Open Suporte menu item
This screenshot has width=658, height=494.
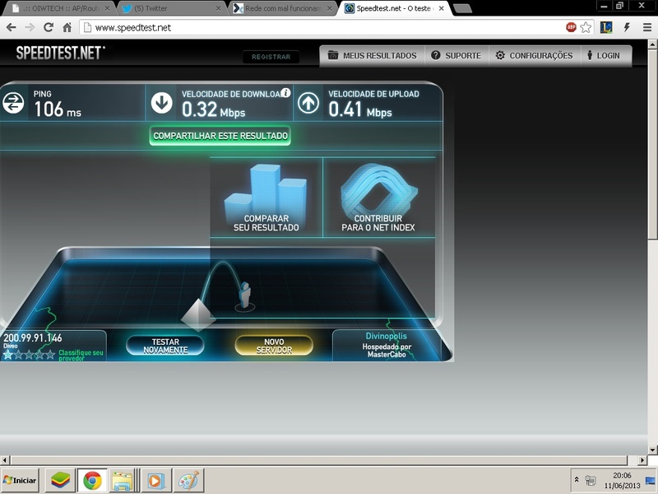click(456, 55)
